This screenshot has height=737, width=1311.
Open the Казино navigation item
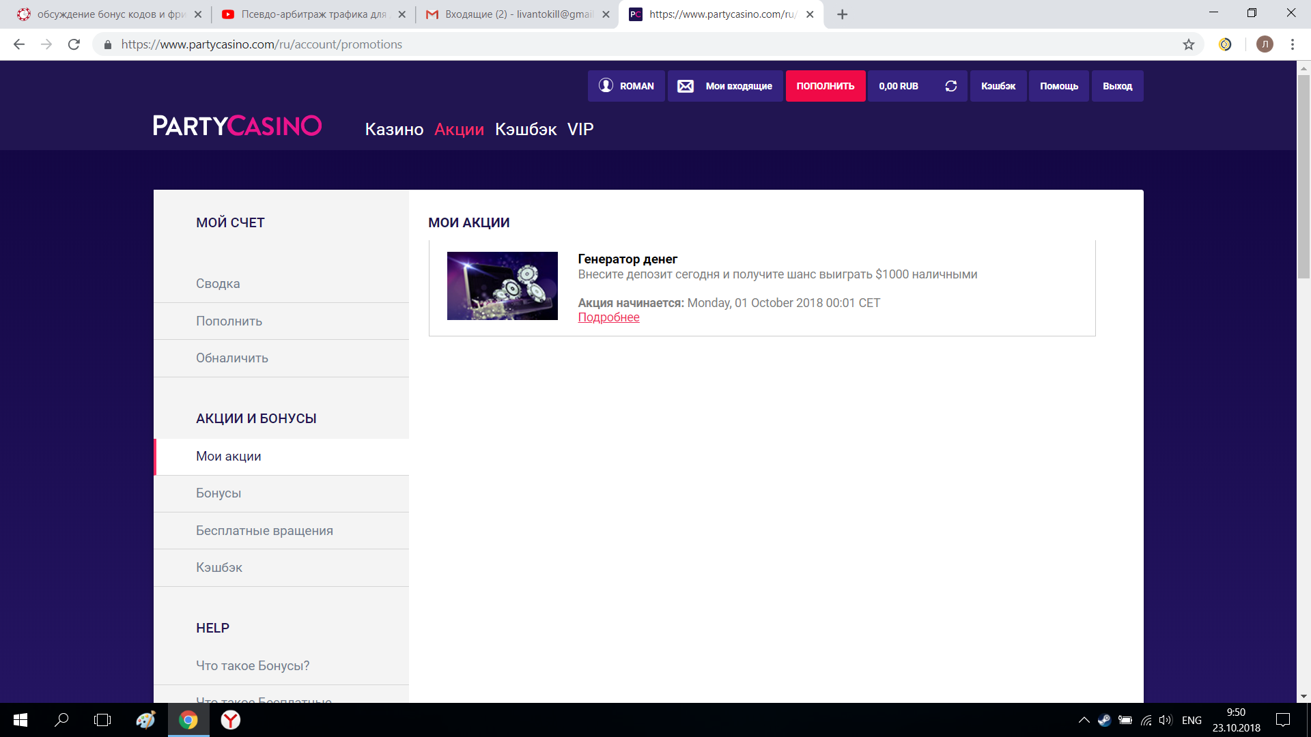pos(394,130)
